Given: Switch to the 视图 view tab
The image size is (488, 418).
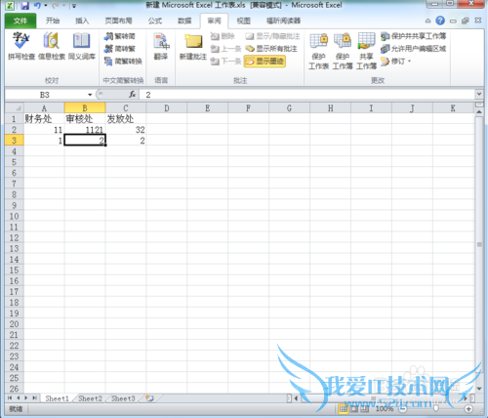Looking at the screenshot, I should point(243,21).
